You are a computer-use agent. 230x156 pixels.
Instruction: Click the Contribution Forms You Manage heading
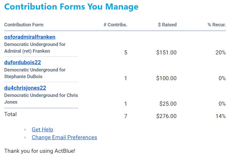pos(71,7)
